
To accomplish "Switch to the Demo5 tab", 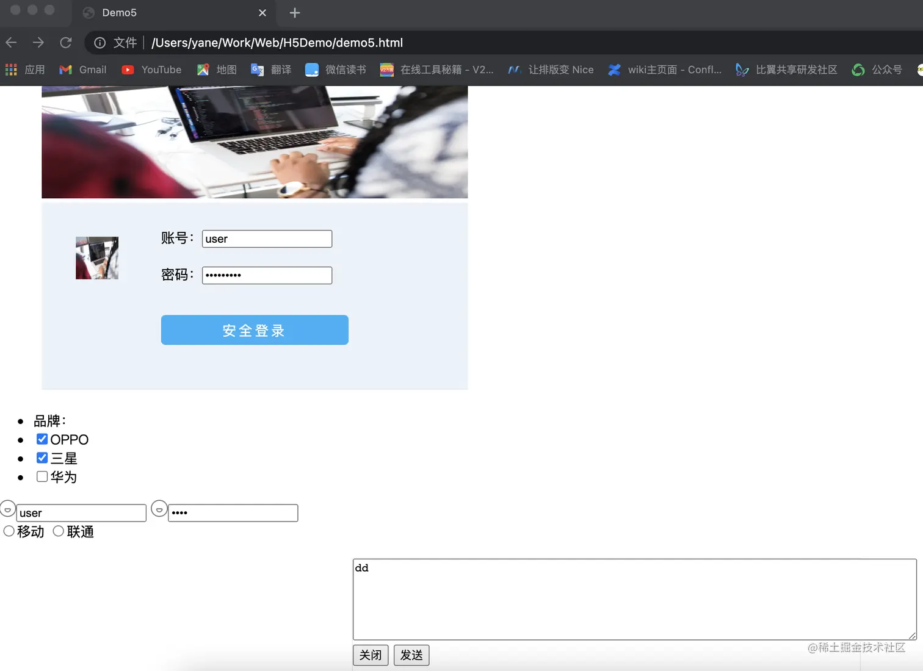I will point(119,12).
